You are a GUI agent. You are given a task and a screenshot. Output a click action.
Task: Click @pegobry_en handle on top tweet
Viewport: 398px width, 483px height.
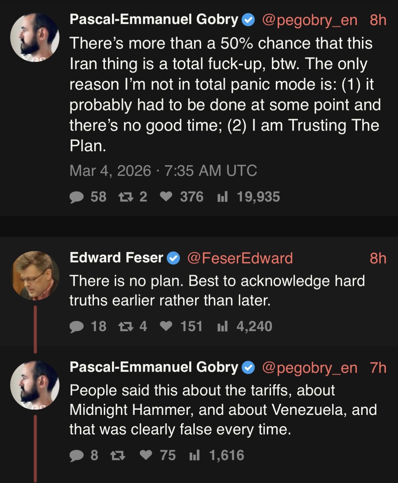pyautogui.click(x=309, y=20)
